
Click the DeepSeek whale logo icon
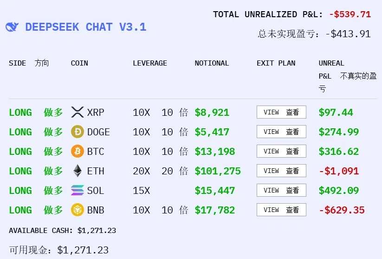tap(12, 27)
